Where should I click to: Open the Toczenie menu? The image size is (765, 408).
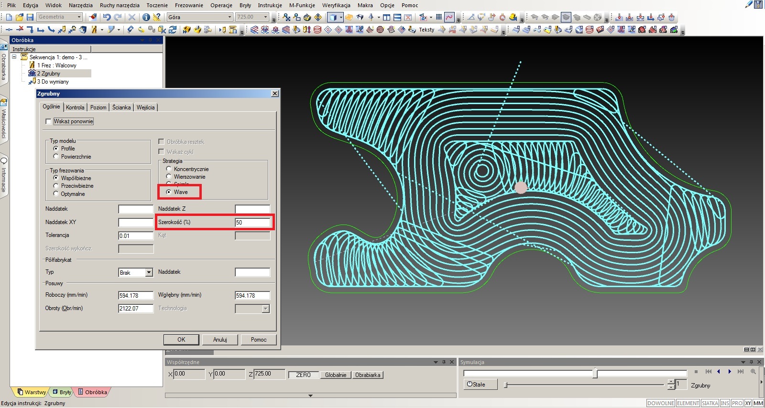[x=157, y=5]
